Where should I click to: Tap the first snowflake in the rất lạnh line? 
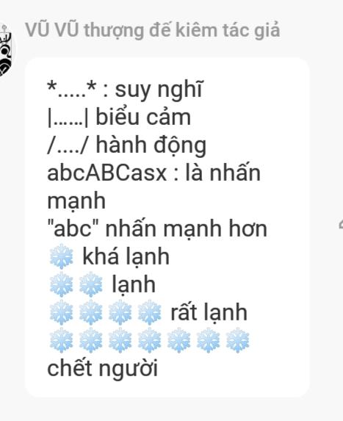coord(62,312)
